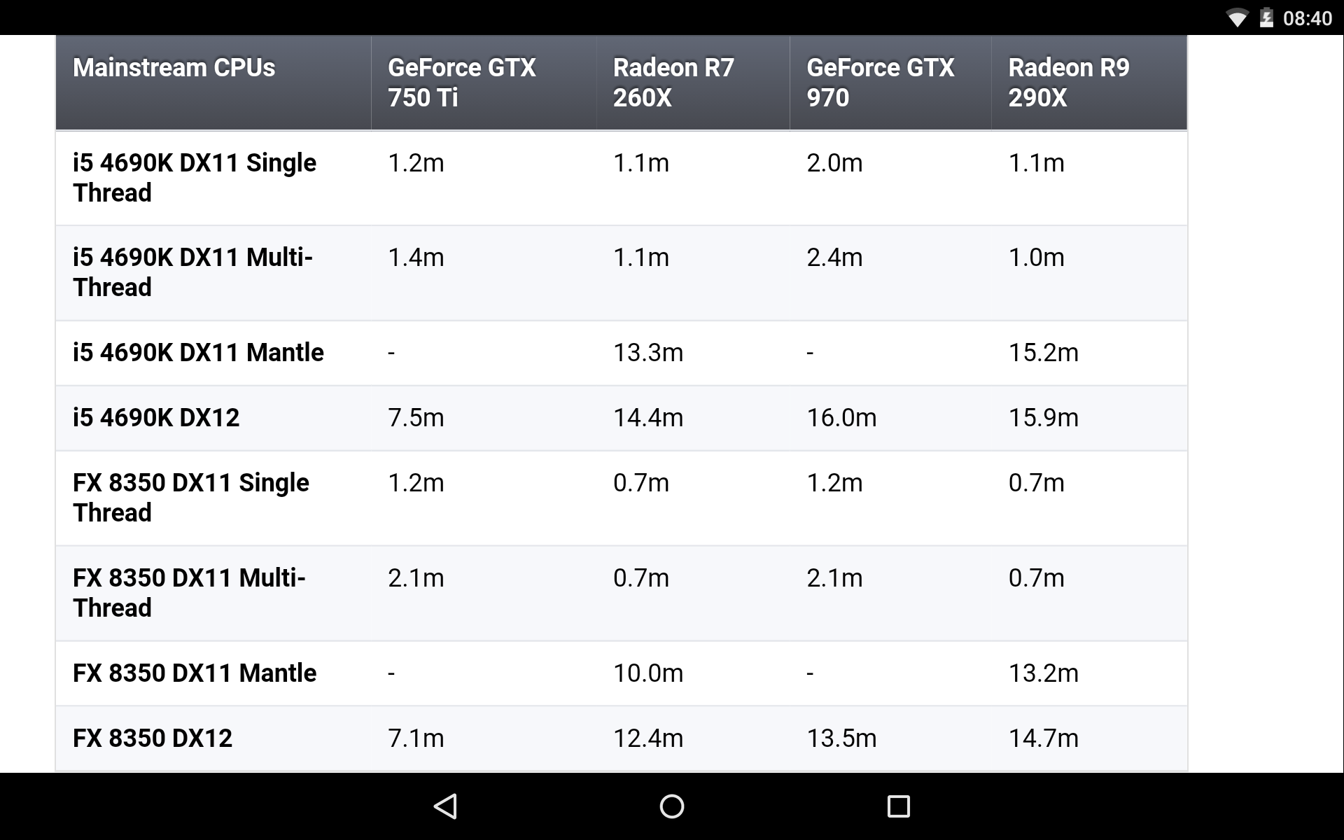1344x840 pixels.
Task: Tap the FX 8350 DX11 Multi-Thread row label
Action: [x=189, y=592]
